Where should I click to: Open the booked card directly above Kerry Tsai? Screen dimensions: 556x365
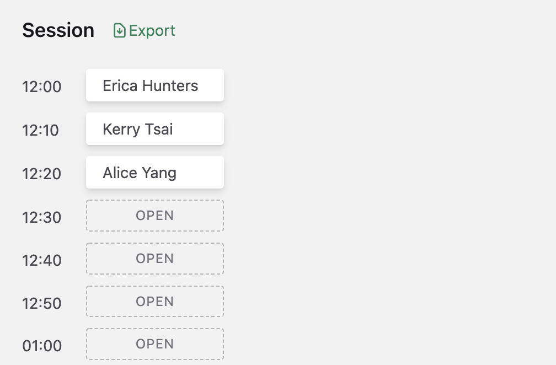pyautogui.click(x=155, y=85)
